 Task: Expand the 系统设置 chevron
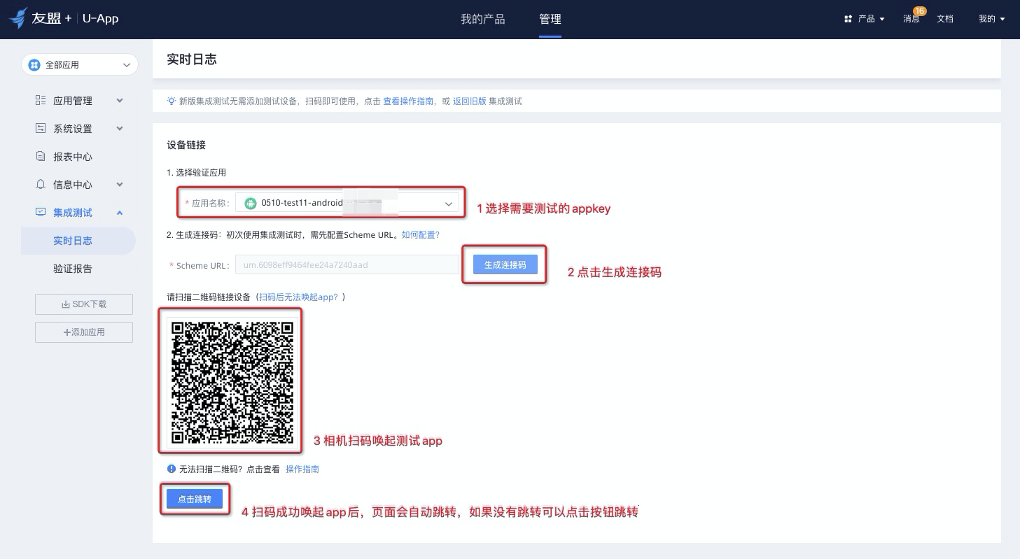coord(120,129)
